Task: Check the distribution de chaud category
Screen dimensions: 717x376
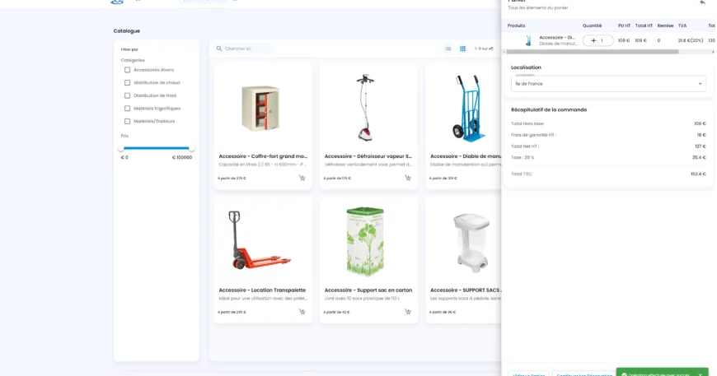Action: click(x=127, y=82)
